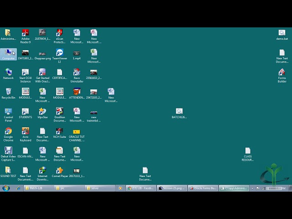The image size is (292, 219).
Task: Select the demo.bat file icon
Action: tap(282, 35)
